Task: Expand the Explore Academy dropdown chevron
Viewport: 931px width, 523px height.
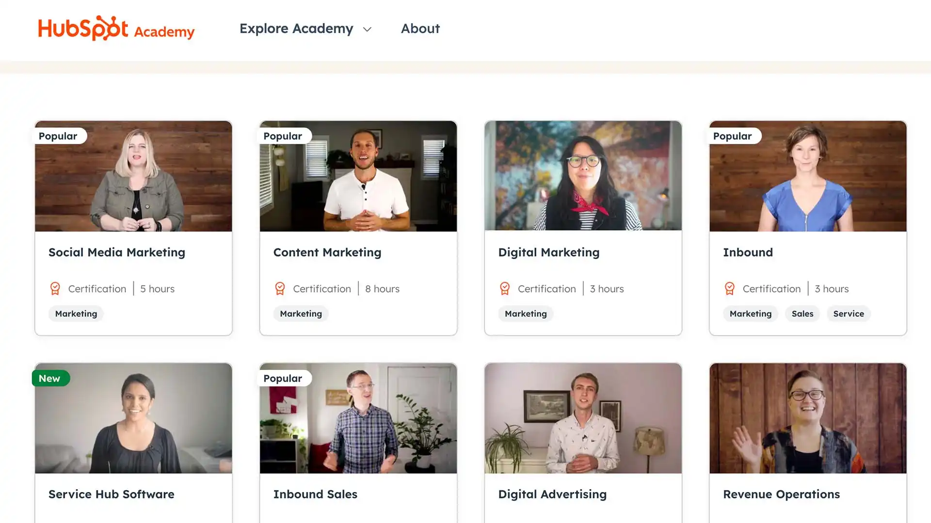Action: click(367, 30)
